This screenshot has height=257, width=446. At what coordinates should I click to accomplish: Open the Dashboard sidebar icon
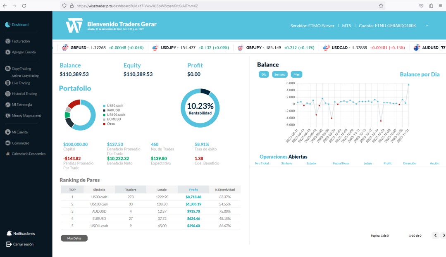click(8, 25)
